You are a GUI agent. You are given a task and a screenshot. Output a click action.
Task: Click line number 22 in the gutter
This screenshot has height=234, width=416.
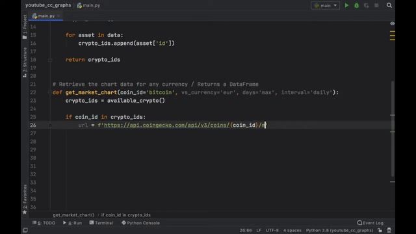[x=33, y=92]
